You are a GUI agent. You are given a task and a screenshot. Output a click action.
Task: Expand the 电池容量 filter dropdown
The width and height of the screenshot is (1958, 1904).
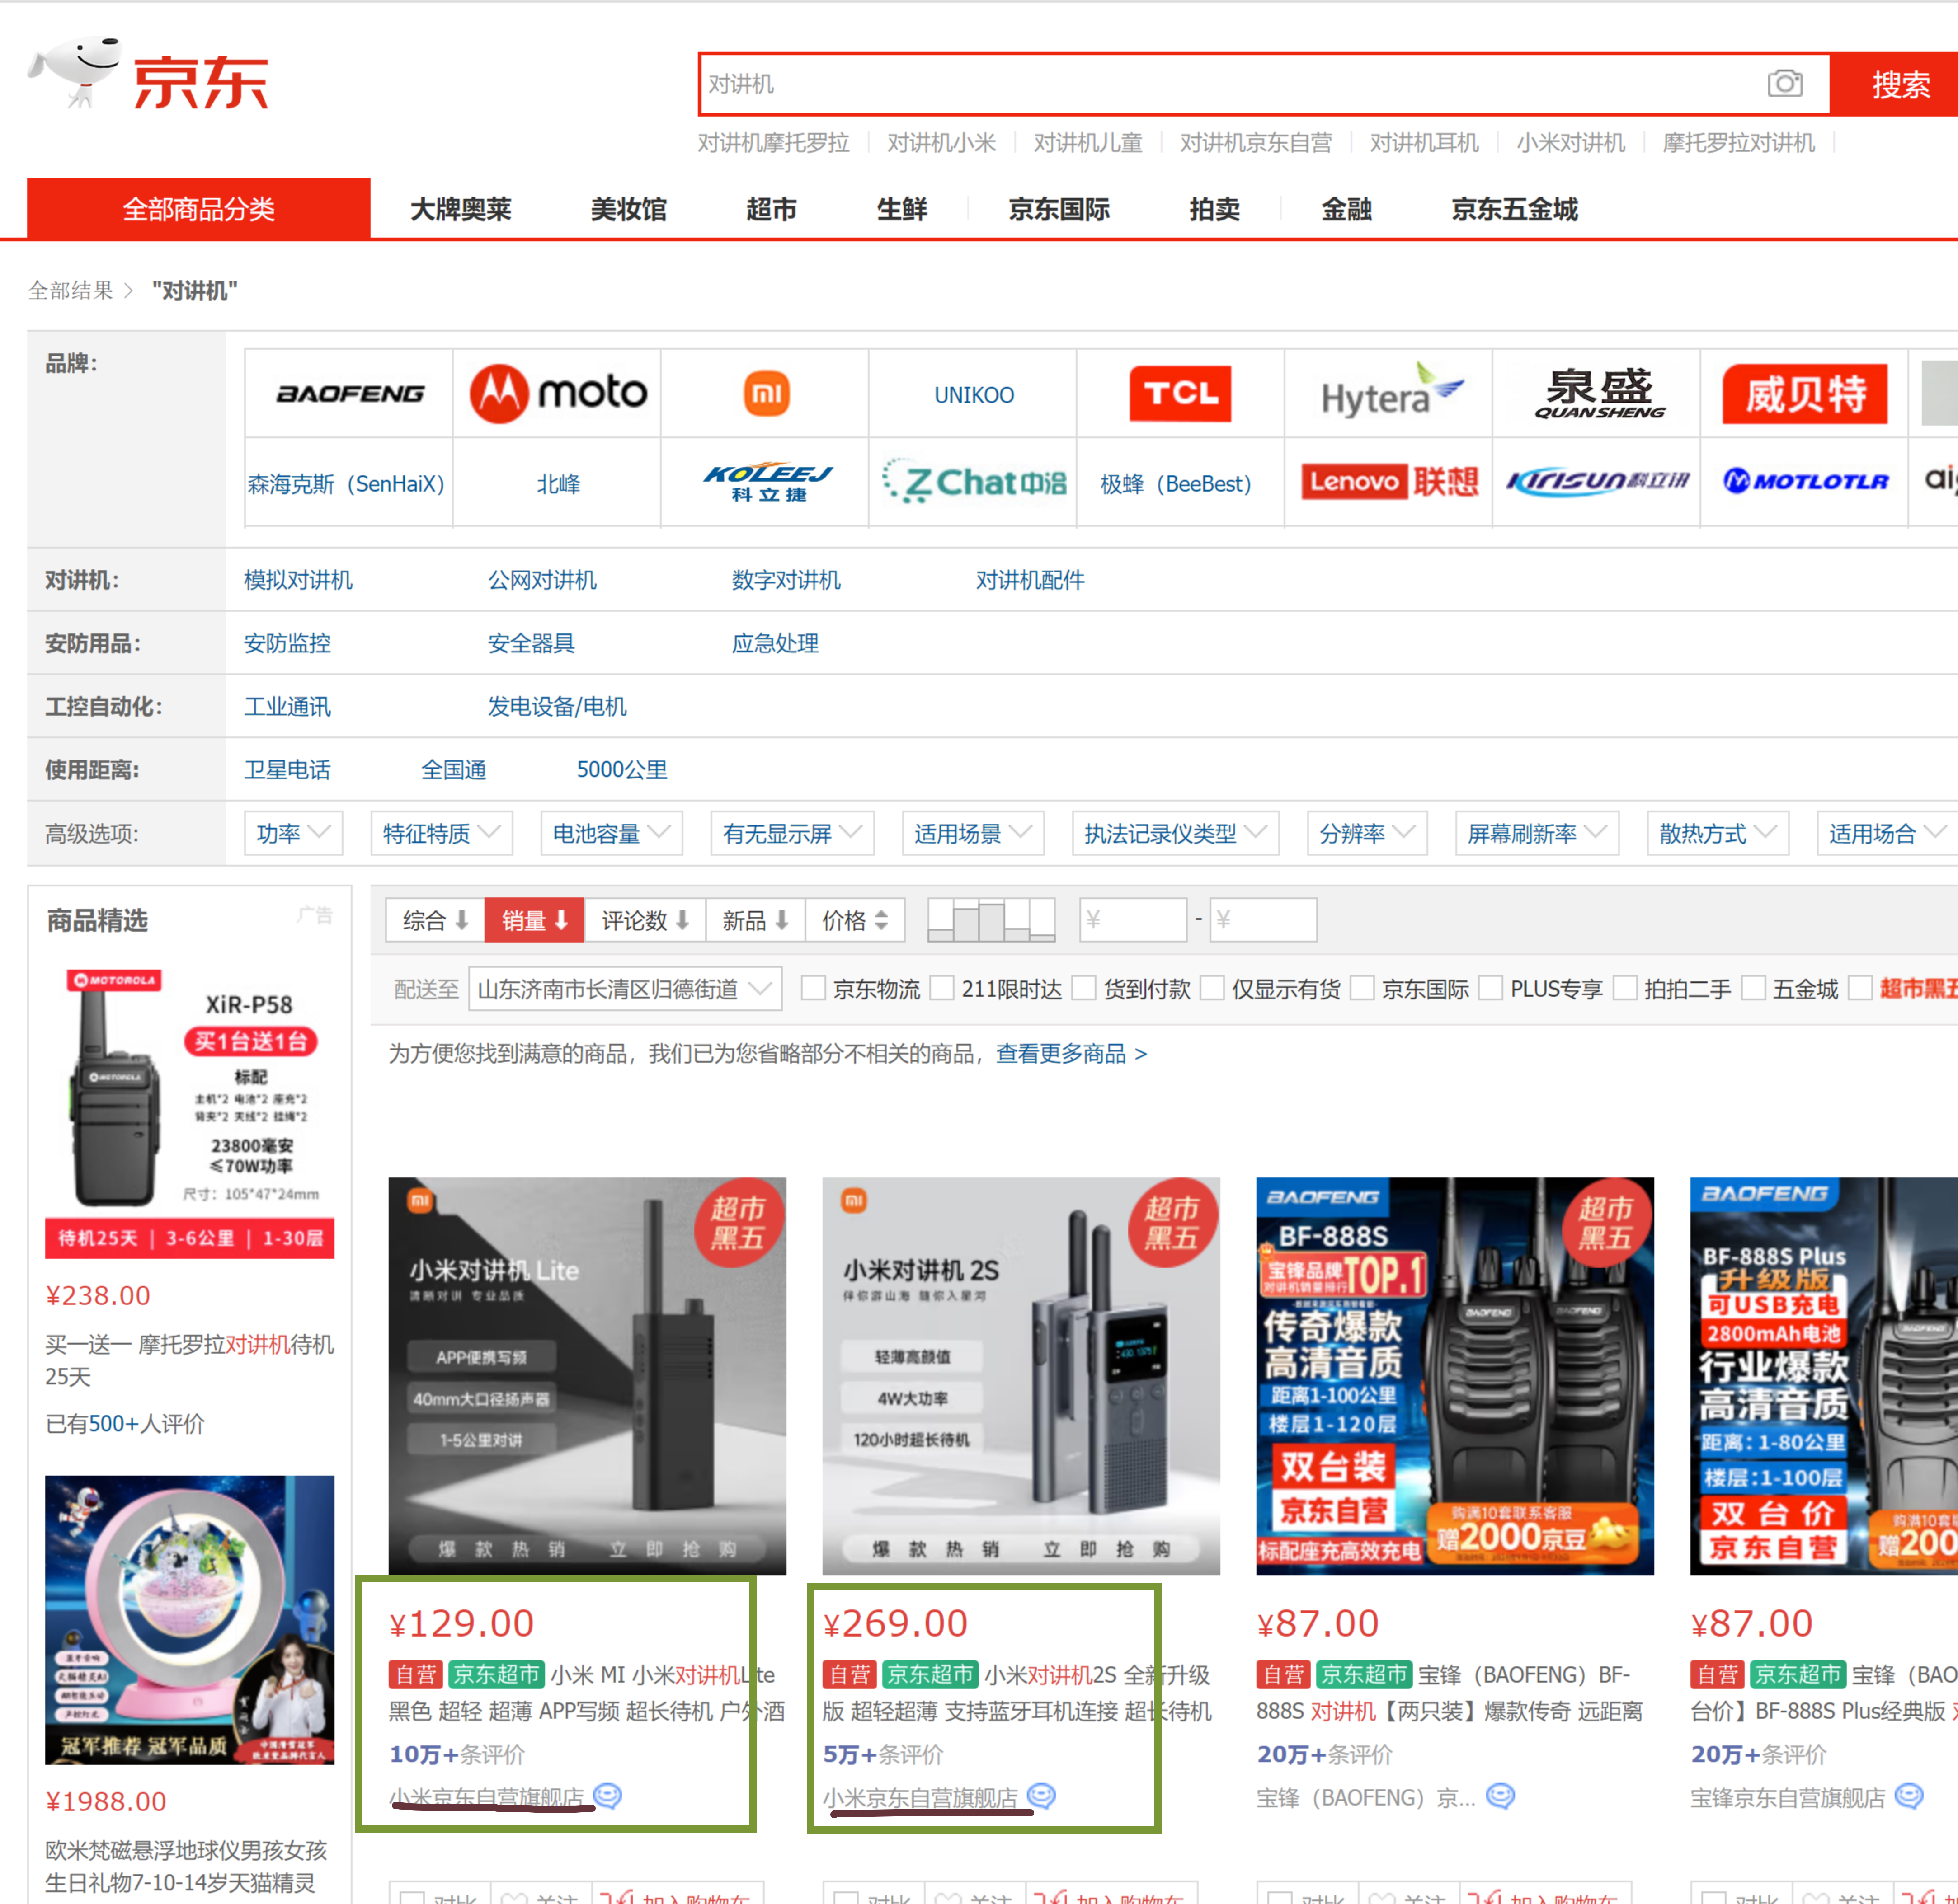(612, 833)
